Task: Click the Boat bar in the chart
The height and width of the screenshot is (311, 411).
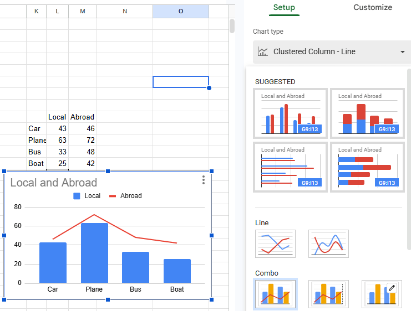Action: click(177, 271)
